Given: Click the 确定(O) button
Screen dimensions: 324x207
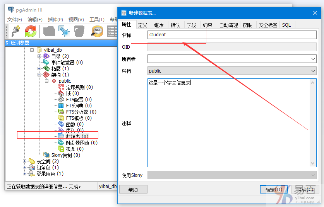Looking at the screenshot, I should click(x=274, y=189).
